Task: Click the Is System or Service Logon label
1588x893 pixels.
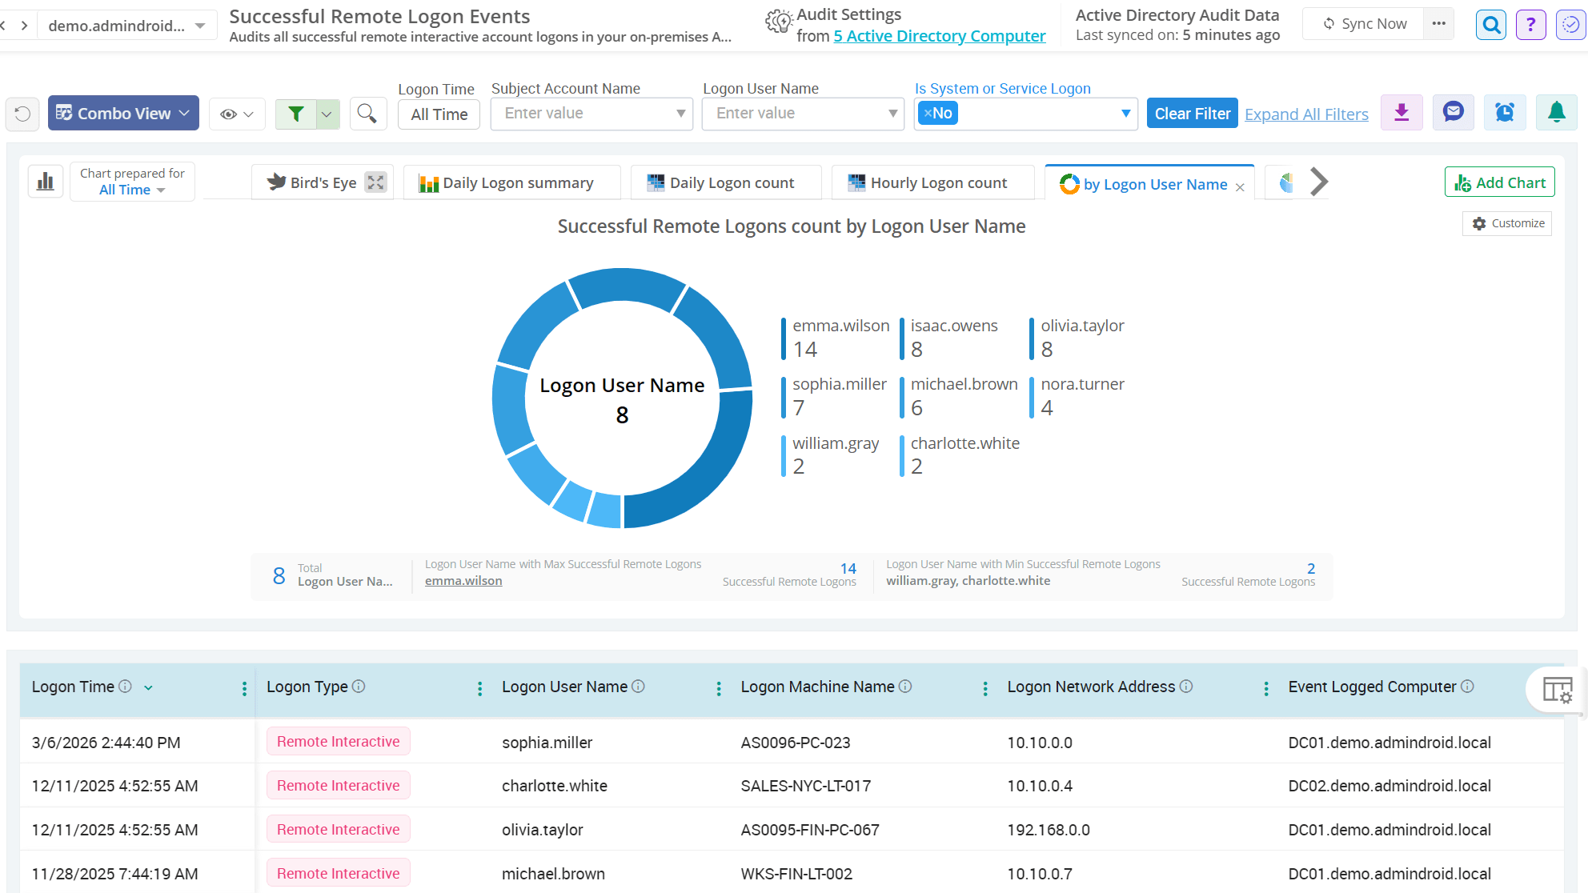Action: 1003,88
